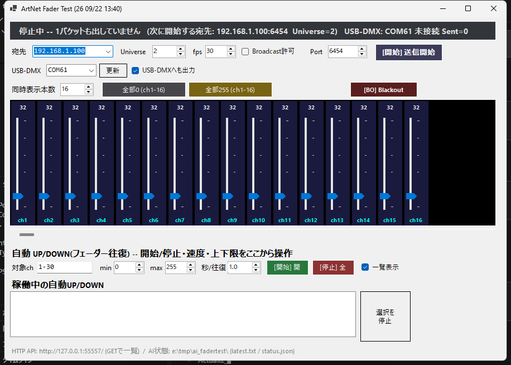511x365 pixels.
Task: Click the 稼働中の自動UP/DOWN list box
Action: click(183, 314)
